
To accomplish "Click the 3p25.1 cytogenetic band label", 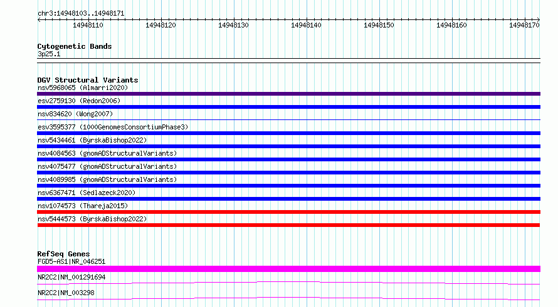I will tap(49, 54).
